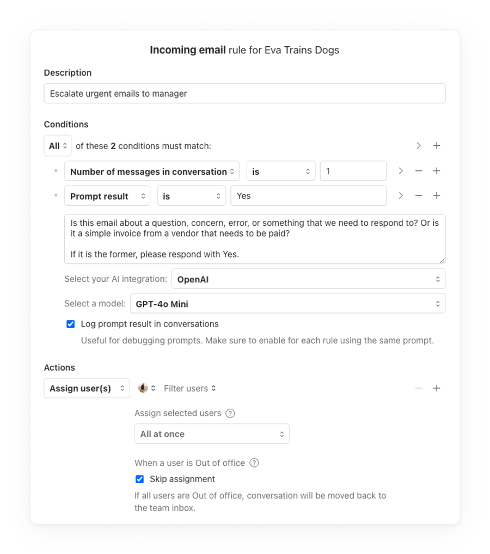Open the Number of messages in conversation dropdown

pyautogui.click(x=151, y=171)
